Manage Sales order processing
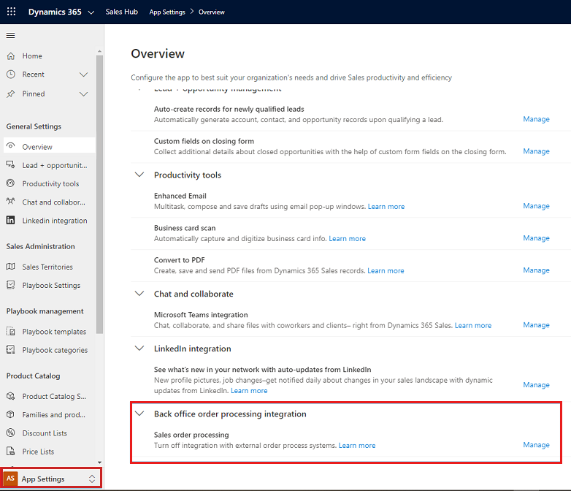571x491 pixels. tap(536, 445)
